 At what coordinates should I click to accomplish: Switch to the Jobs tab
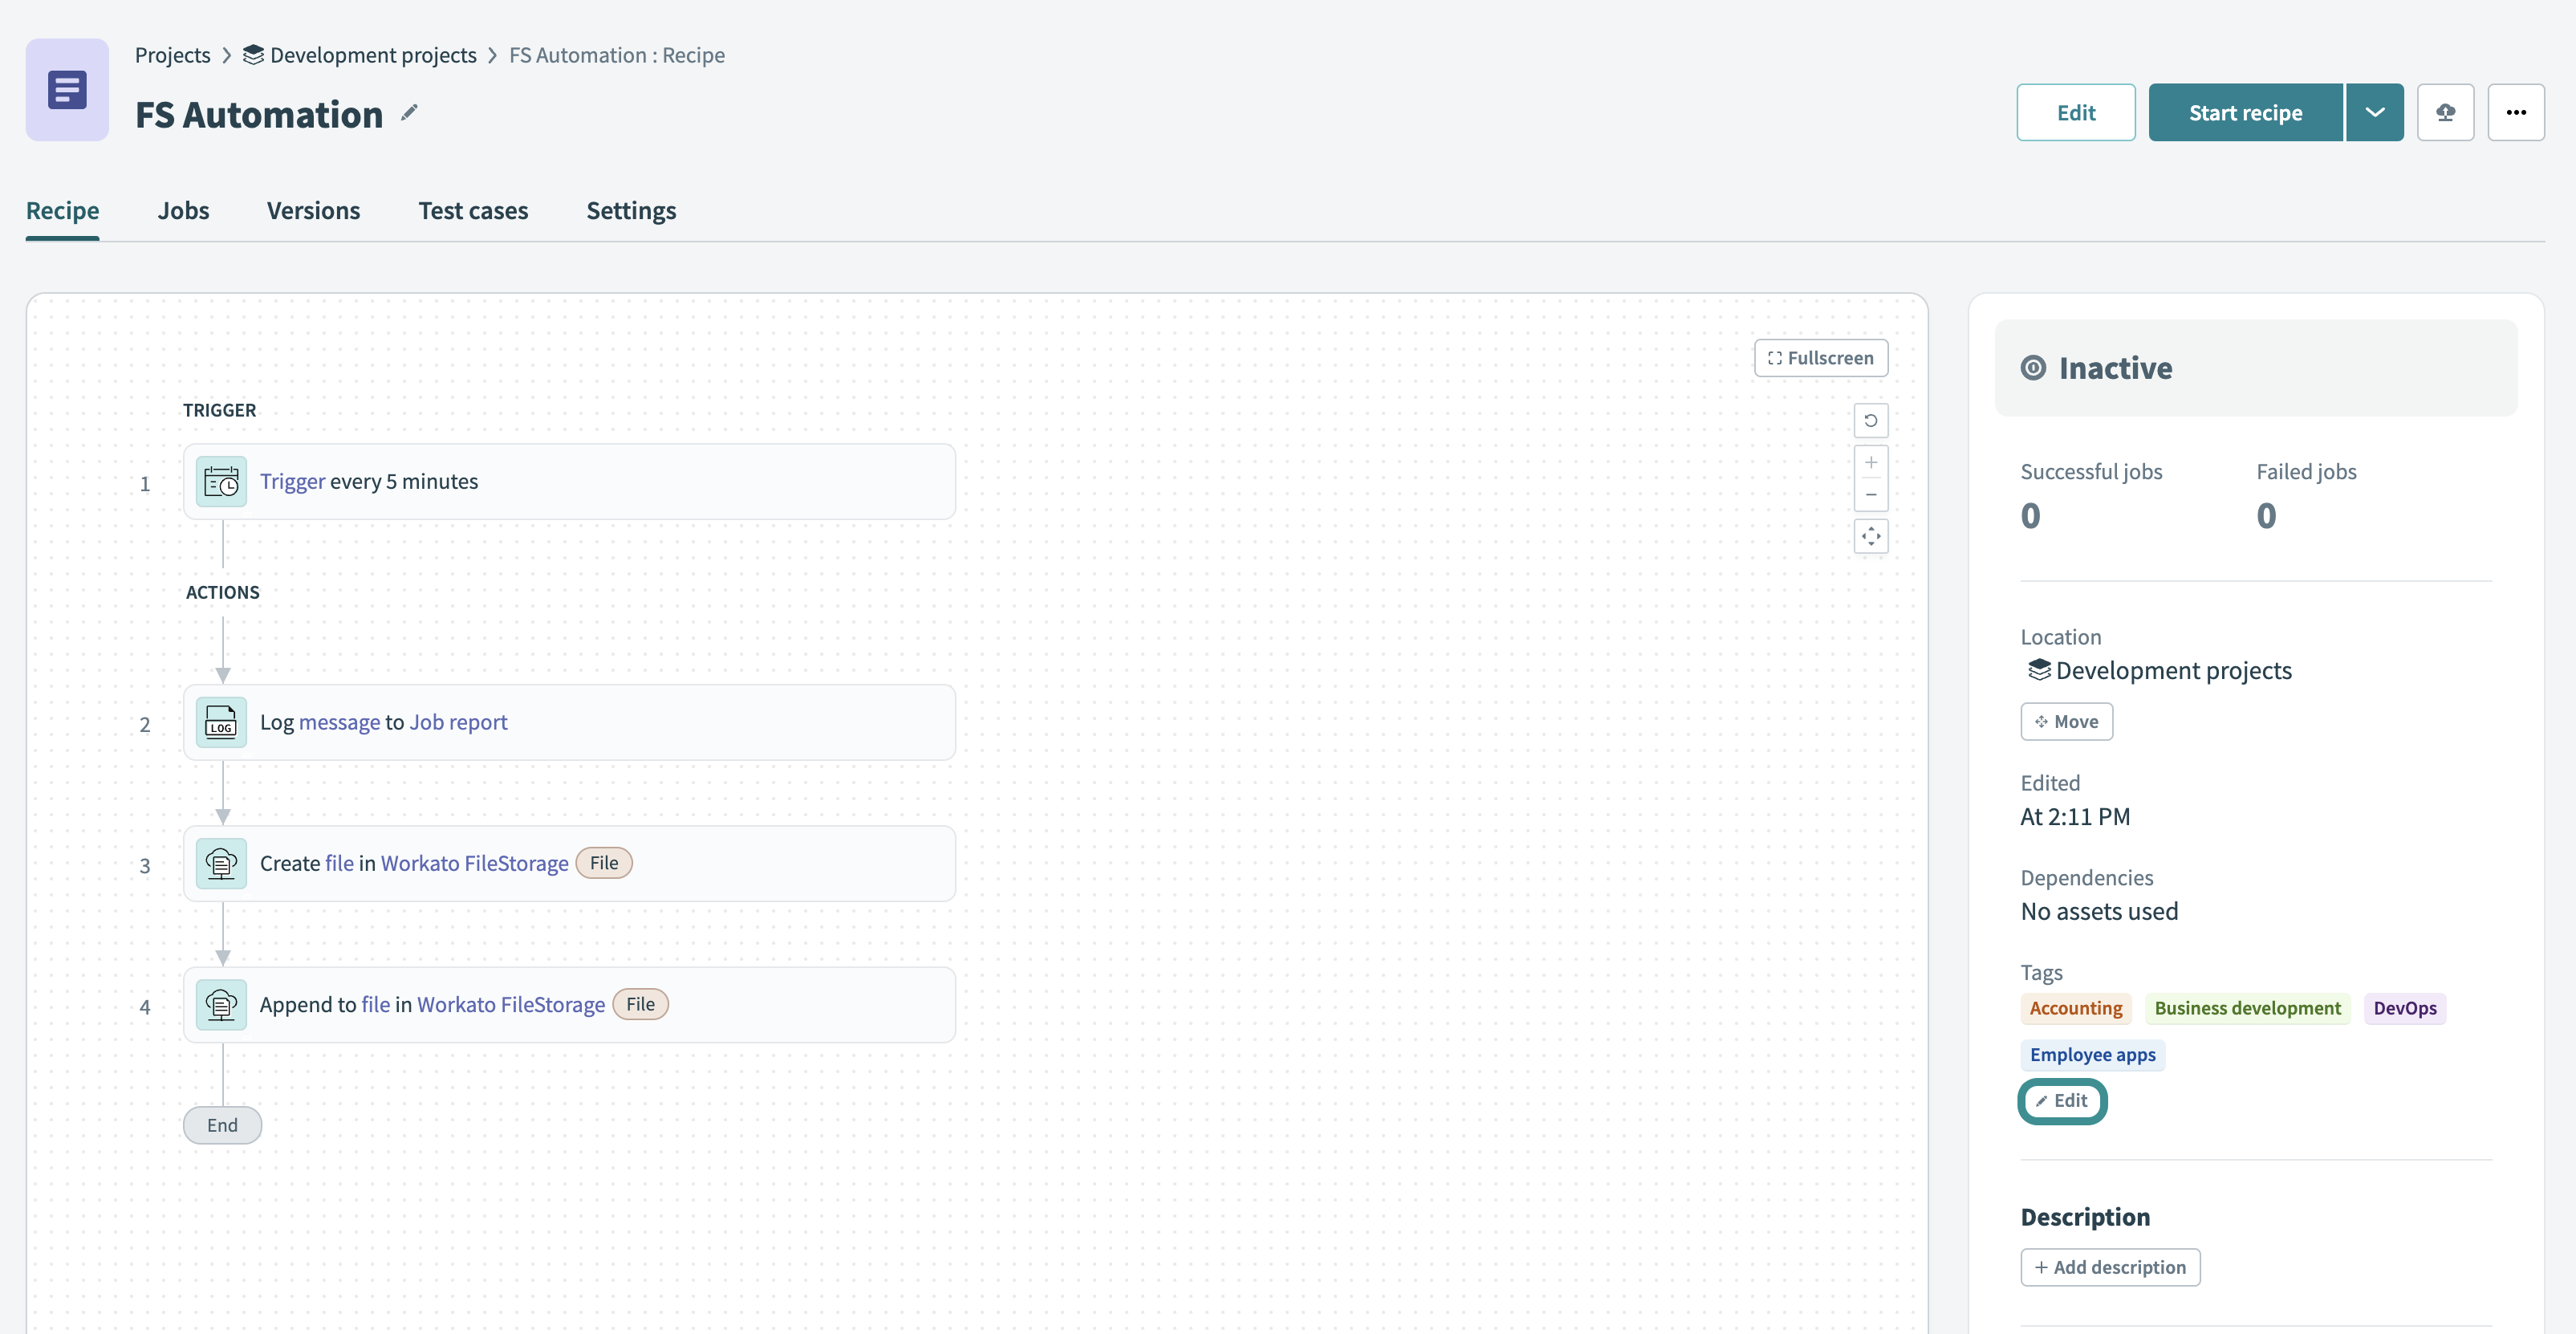pyautogui.click(x=182, y=209)
